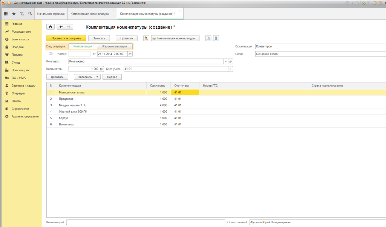Viewport: 386px width, 227px height.
Task: Select the Комплектация operation type
Action: coord(83,46)
